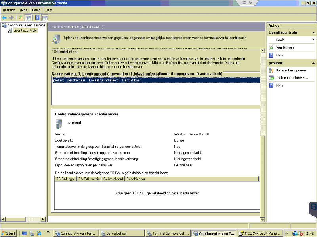Image resolution: width=317 pixels, height=237 pixels.
Task: Open Internet Explorer from the taskbar
Action: [38, 233]
